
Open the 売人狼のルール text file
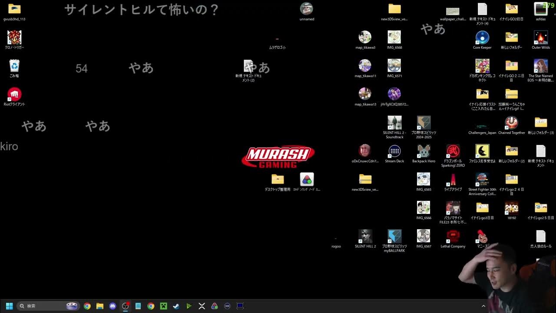[x=540, y=236]
